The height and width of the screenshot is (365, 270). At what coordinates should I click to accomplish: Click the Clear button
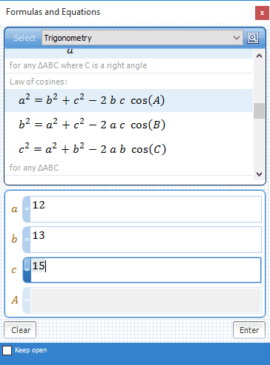[20, 330]
